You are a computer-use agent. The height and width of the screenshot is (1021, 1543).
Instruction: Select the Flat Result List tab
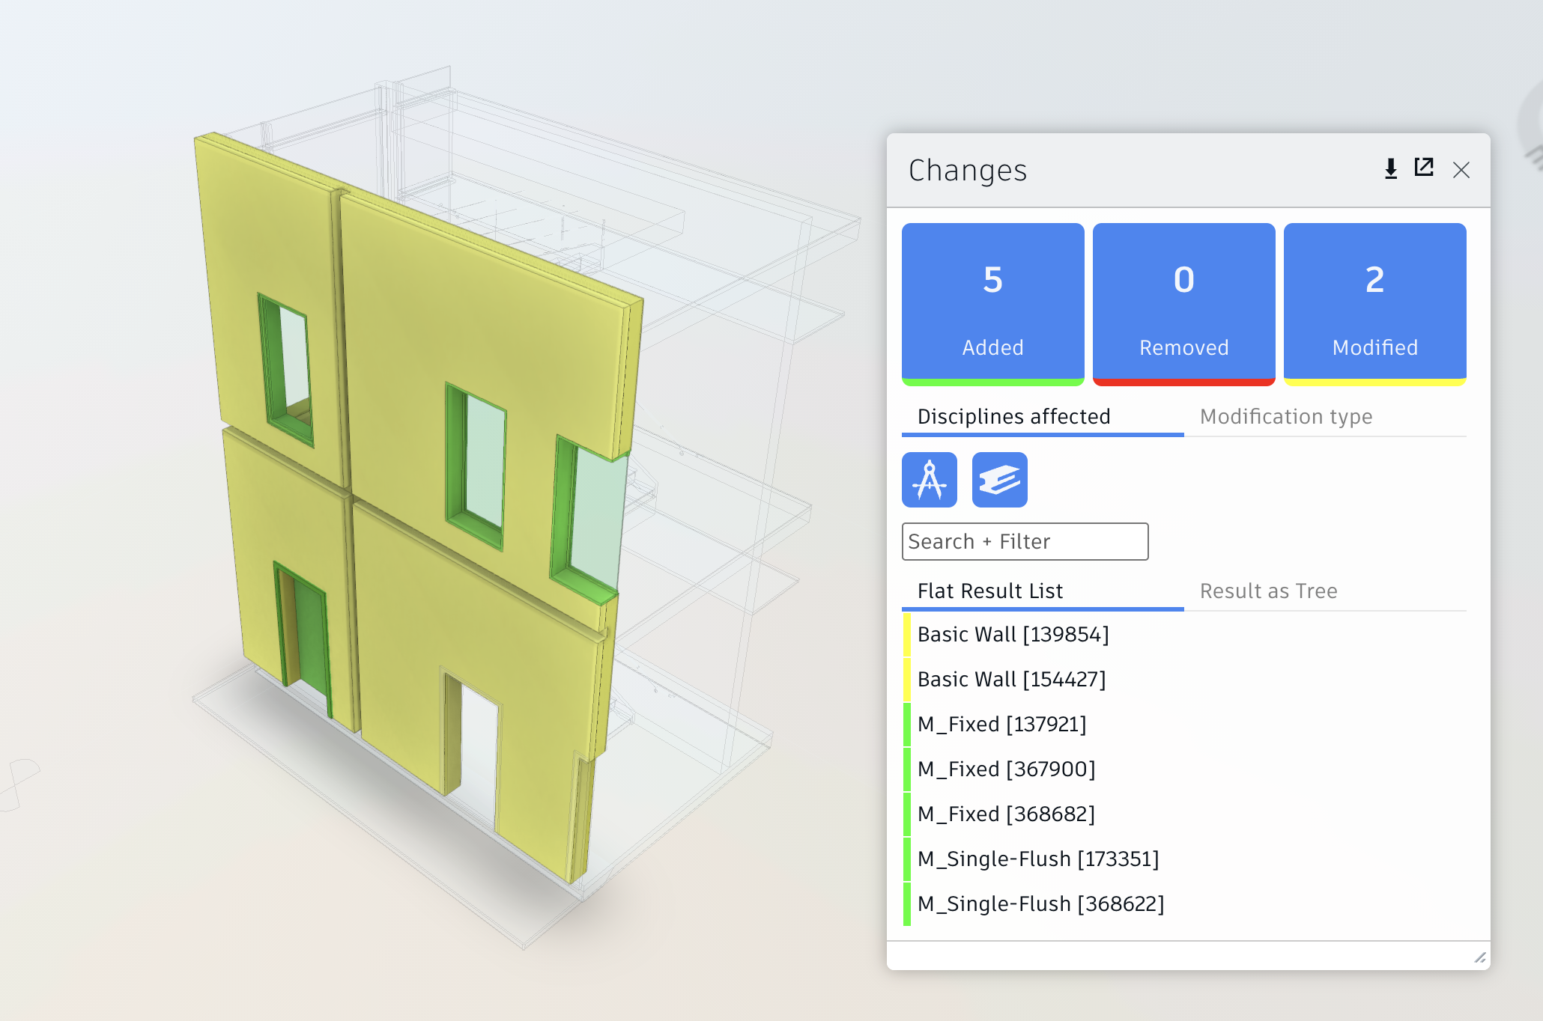click(989, 591)
